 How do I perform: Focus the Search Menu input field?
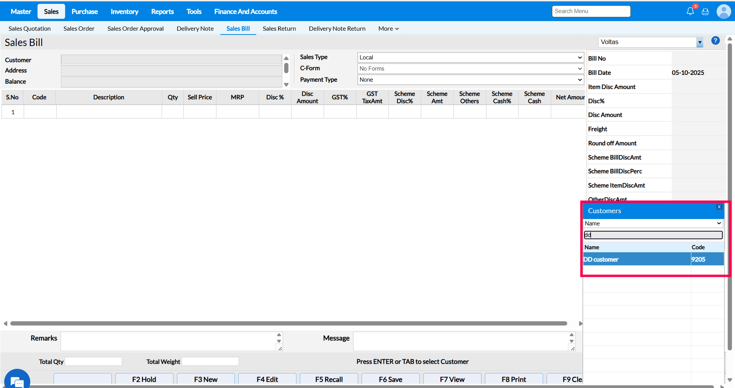click(591, 11)
